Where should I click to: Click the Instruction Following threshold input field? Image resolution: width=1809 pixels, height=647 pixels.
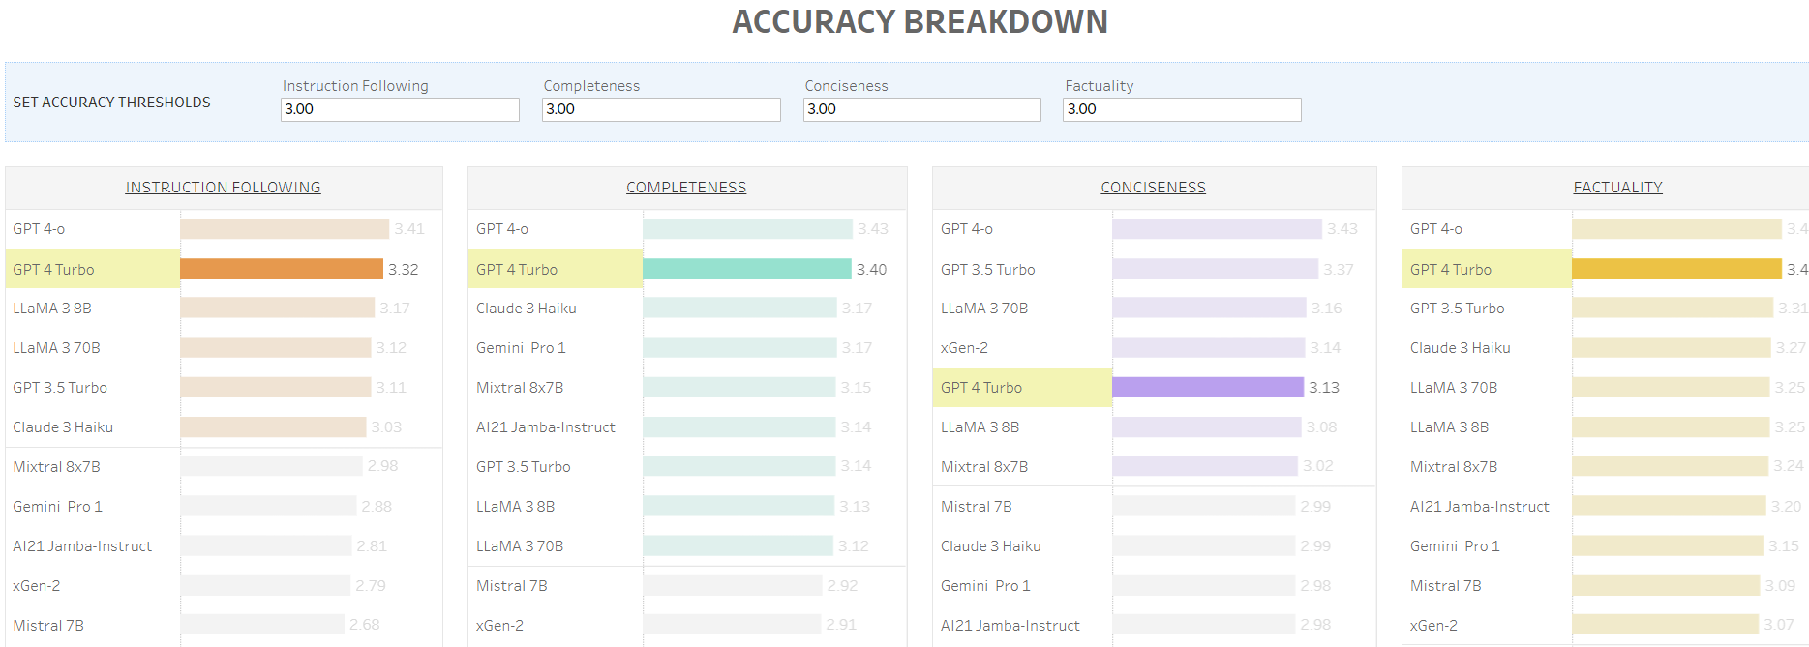tap(400, 109)
